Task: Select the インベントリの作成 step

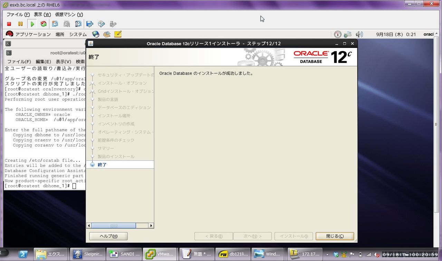Action: [116, 124]
